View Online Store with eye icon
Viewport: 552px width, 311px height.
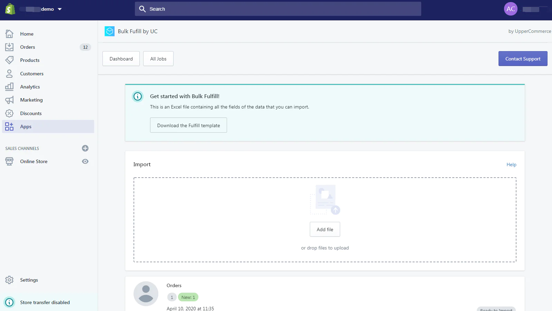85,161
